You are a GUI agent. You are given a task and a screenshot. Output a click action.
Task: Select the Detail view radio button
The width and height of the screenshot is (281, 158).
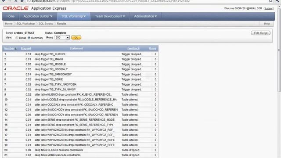click(x=17, y=38)
